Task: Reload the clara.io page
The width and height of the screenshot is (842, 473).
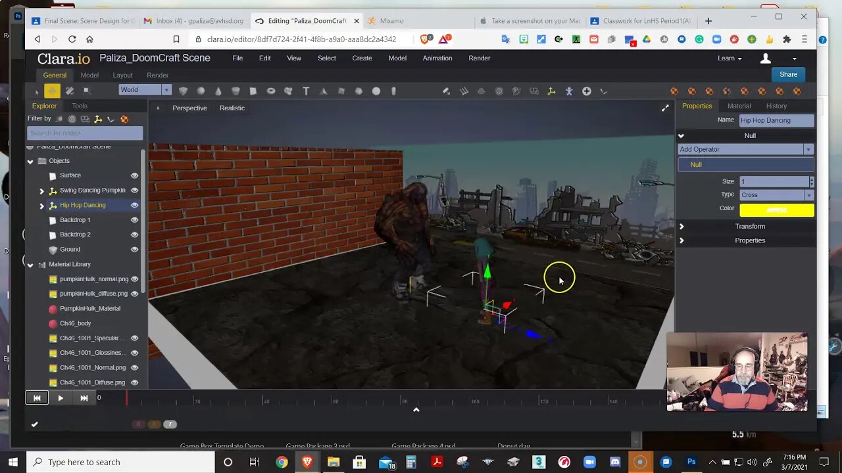Action: [x=72, y=39]
